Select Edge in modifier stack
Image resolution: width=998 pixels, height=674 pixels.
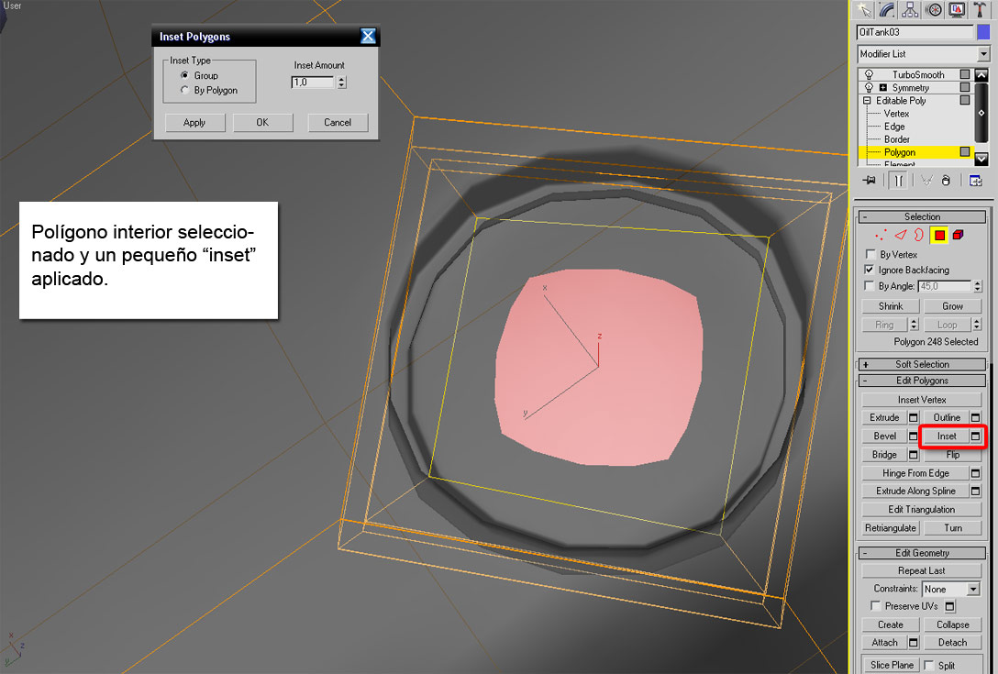coord(893,127)
